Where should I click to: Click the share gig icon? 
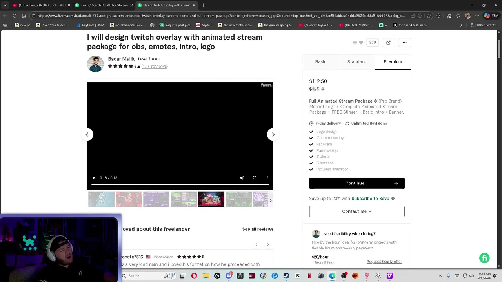pos(388,42)
